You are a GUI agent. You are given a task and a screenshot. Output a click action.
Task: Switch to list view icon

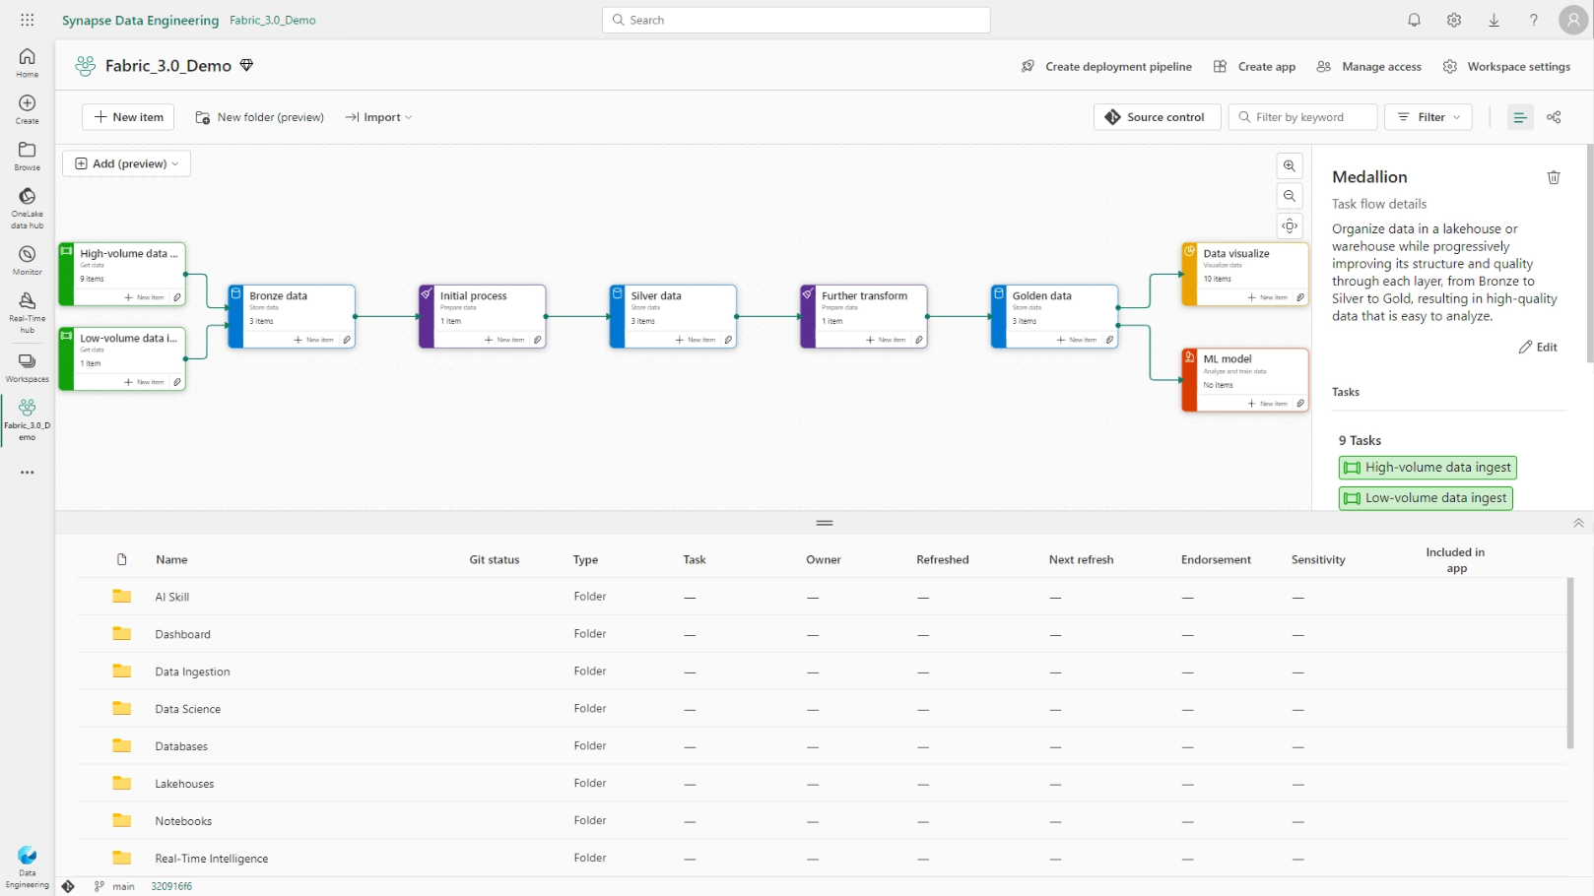pos(1519,117)
